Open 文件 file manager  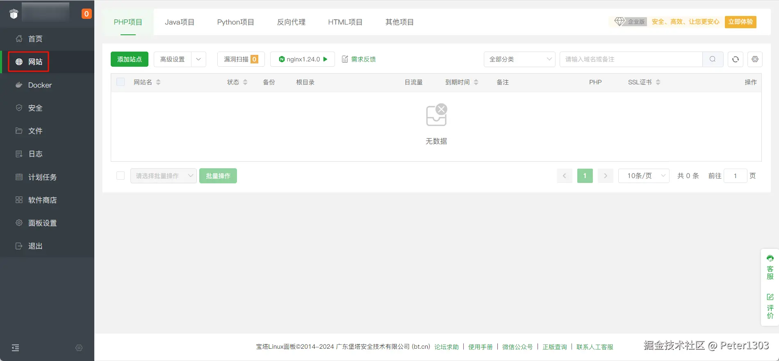pos(47,131)
